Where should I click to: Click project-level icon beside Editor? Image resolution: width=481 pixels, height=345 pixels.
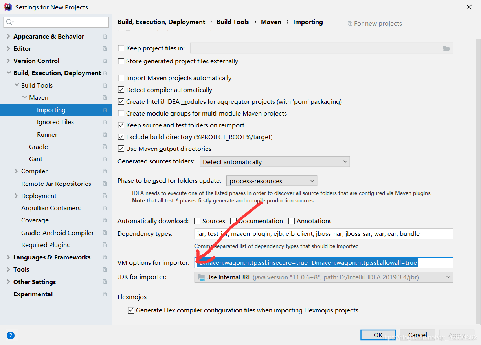105,48
